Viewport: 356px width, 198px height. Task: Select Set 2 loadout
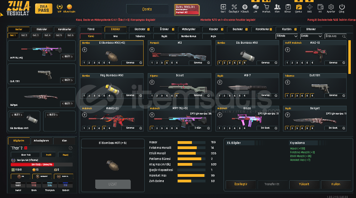coord(24,35)
